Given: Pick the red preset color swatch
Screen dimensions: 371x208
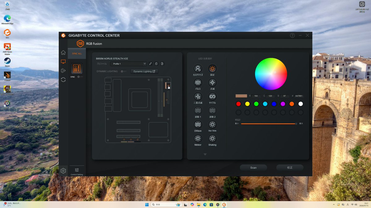Looking at the screenshot, I should 238,104.
